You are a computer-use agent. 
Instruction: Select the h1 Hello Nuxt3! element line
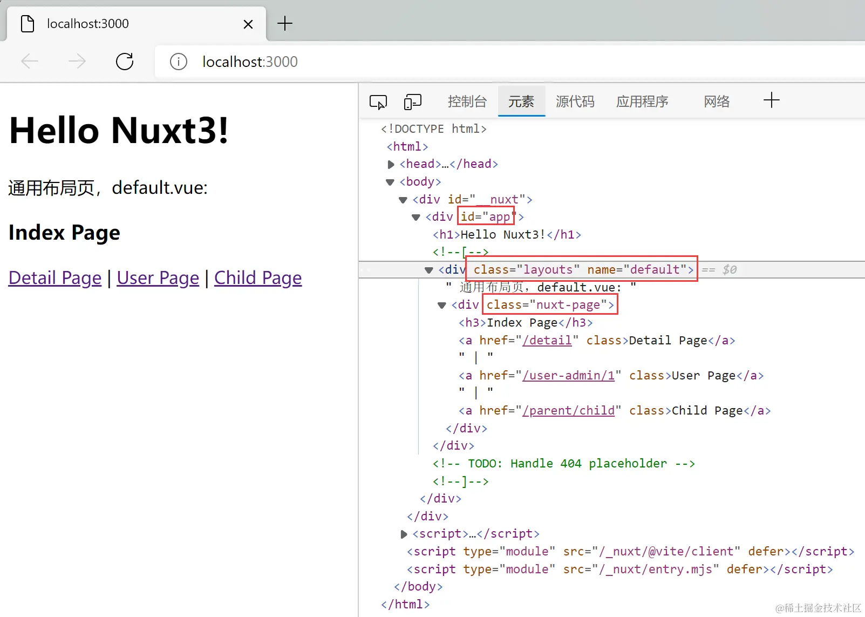coord(507,234)
